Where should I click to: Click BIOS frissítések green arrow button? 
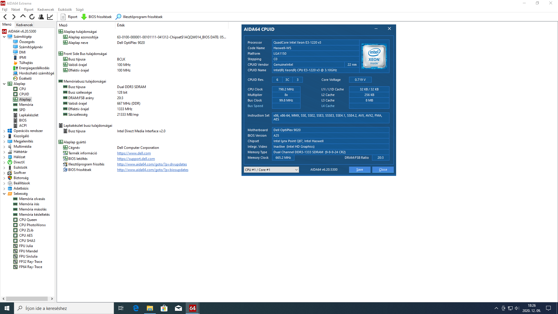[x=96, y=17]
